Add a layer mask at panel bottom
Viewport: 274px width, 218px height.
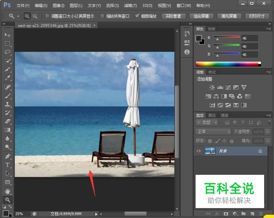click(x=226, y=214)
